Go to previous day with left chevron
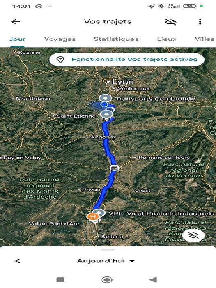This screenshot has height=288, width=216. [18, 261]
